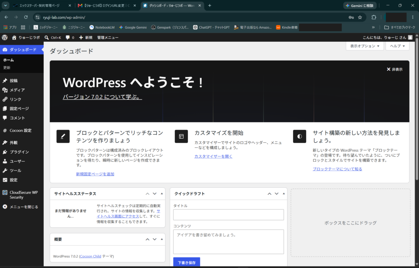Dismiss welcome panel with 非表示
Image resolution: width=419 pixels, height=268 pixels.
[x=394, y=69]
